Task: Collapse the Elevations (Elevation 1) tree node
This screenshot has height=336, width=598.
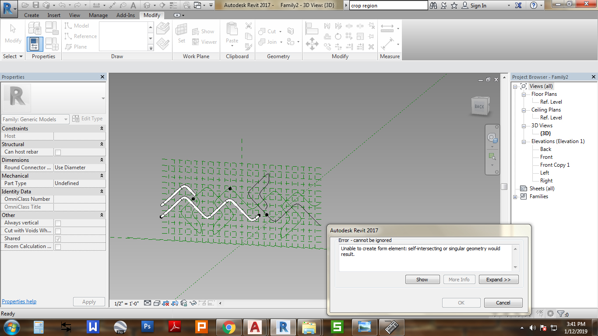Action: 524,141
